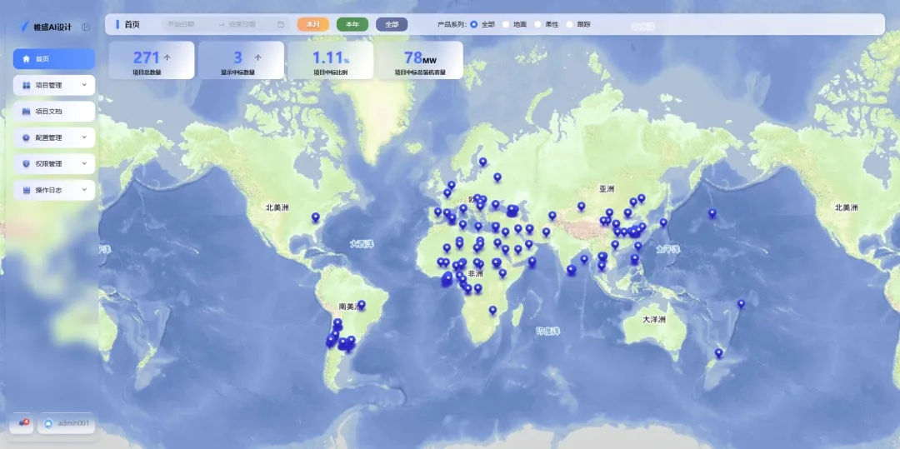The width and height of the screenshot is (900, 449).
Task: Click the map pin in 北美洲
Action: (x=315, y=217)
